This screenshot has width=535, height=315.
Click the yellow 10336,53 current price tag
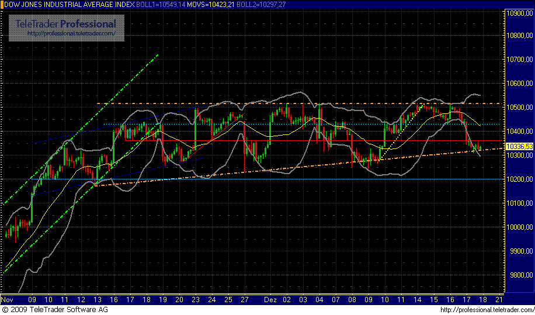click(520, 147)
